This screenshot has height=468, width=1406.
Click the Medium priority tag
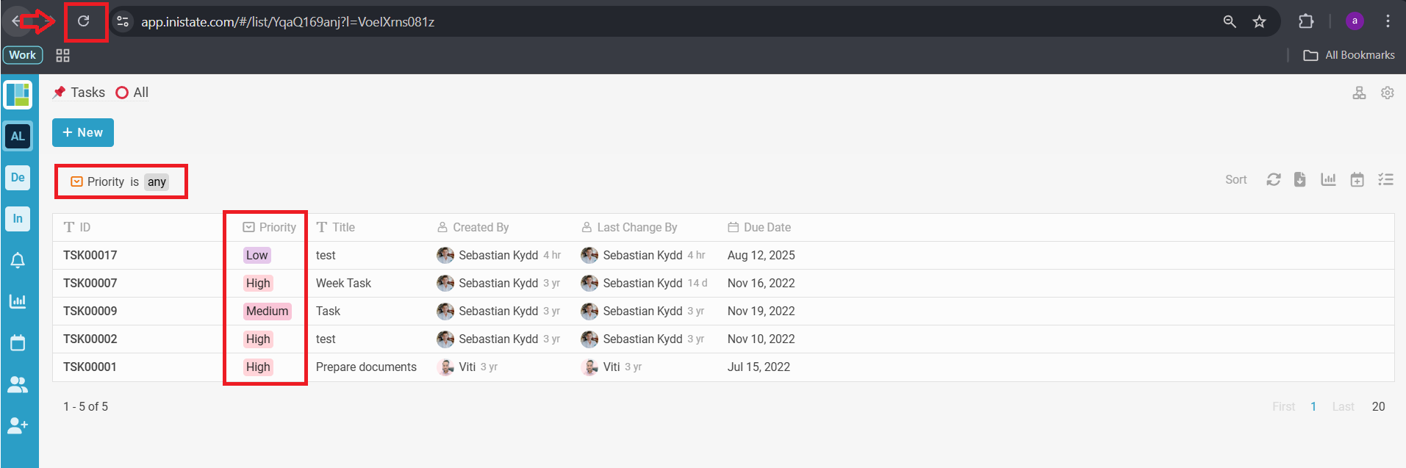point(268,311)
